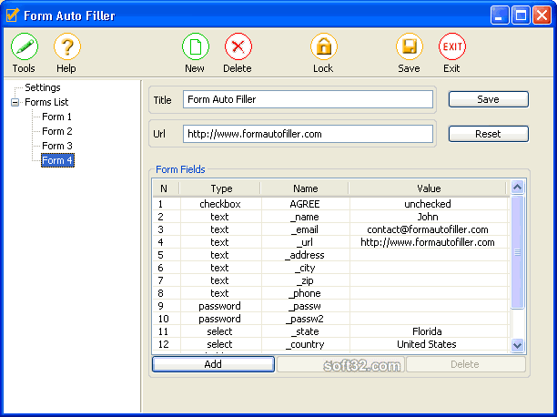This screenshot has height=417, width=557.
Task: Click the unchecked value cell
Action: 428,204
